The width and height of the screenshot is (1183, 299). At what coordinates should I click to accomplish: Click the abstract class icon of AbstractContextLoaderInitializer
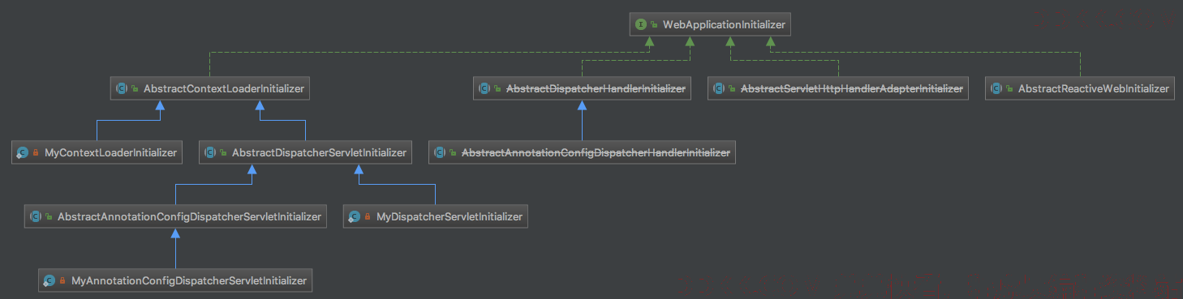122,88
